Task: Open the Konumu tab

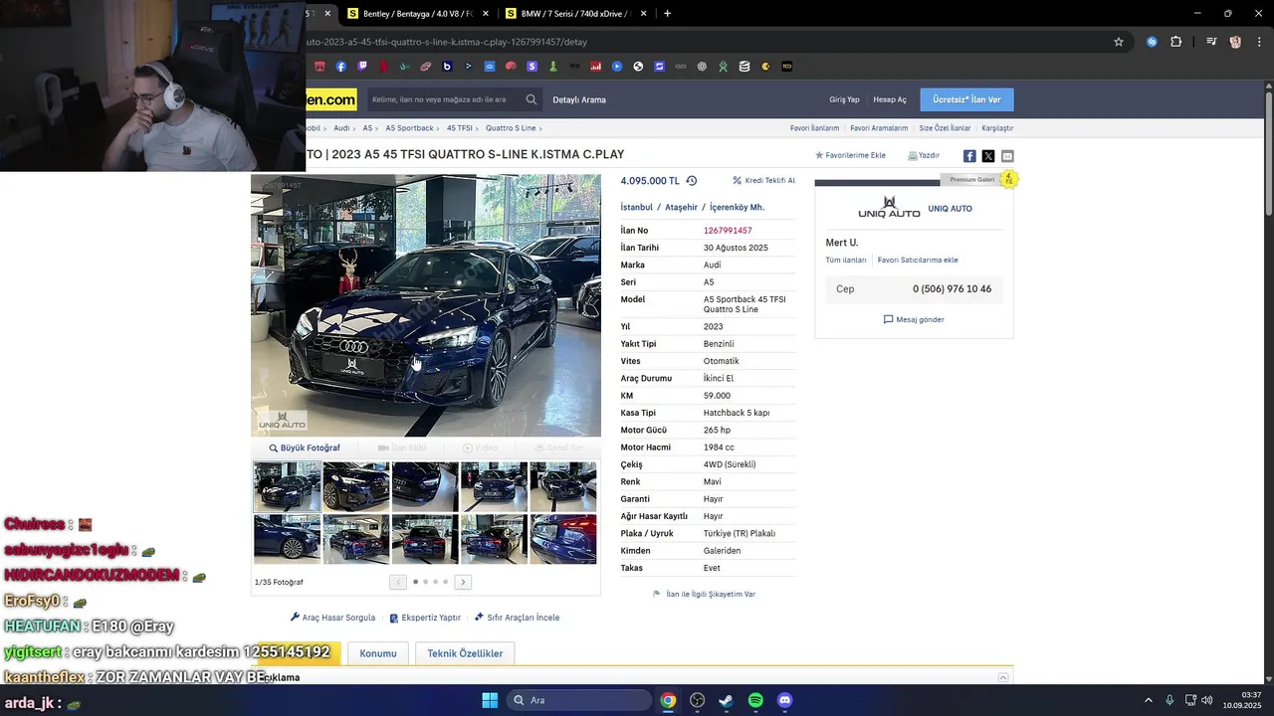Action: tap(378, 653)
